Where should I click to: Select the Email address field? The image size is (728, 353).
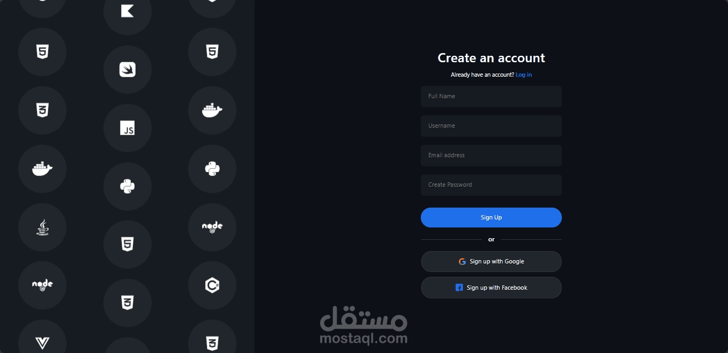(x=491, y=156)
